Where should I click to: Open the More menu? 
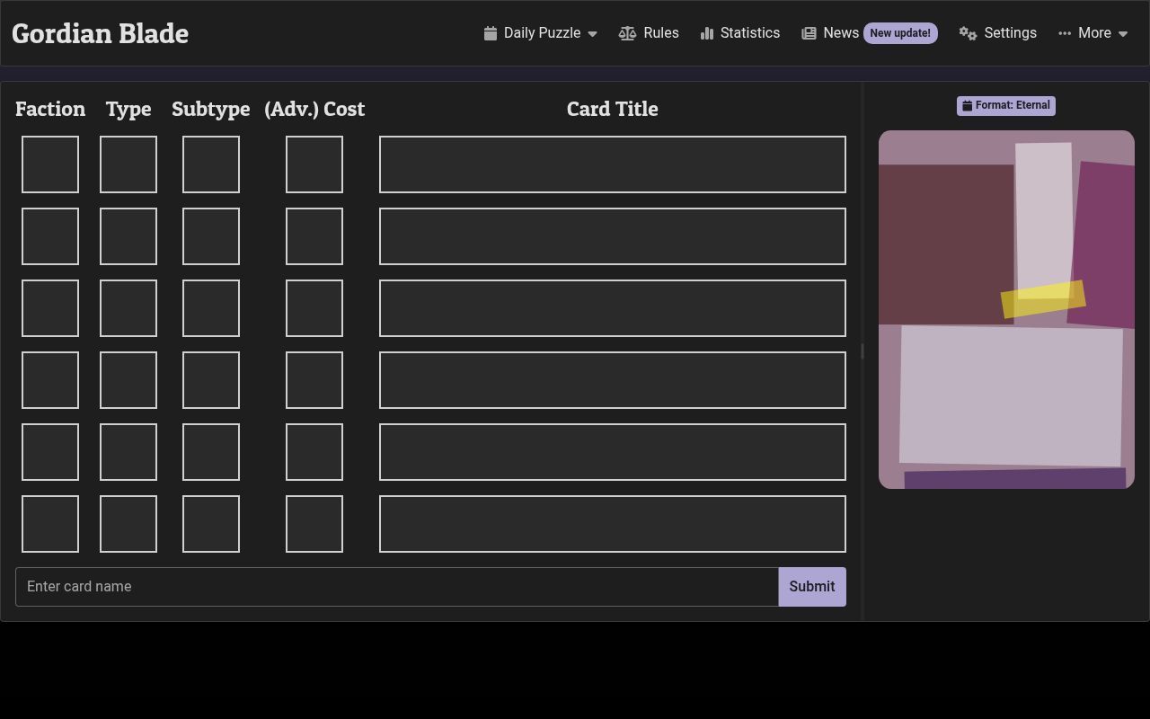pyautogui.click(x=1092, y=33)
